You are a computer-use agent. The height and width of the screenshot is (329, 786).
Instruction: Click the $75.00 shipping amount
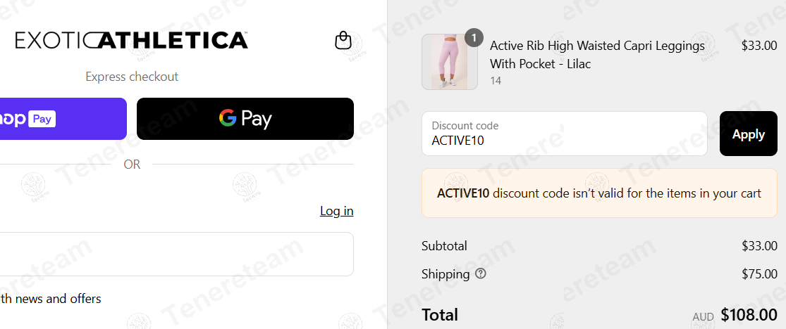click(x=759, y=274)
